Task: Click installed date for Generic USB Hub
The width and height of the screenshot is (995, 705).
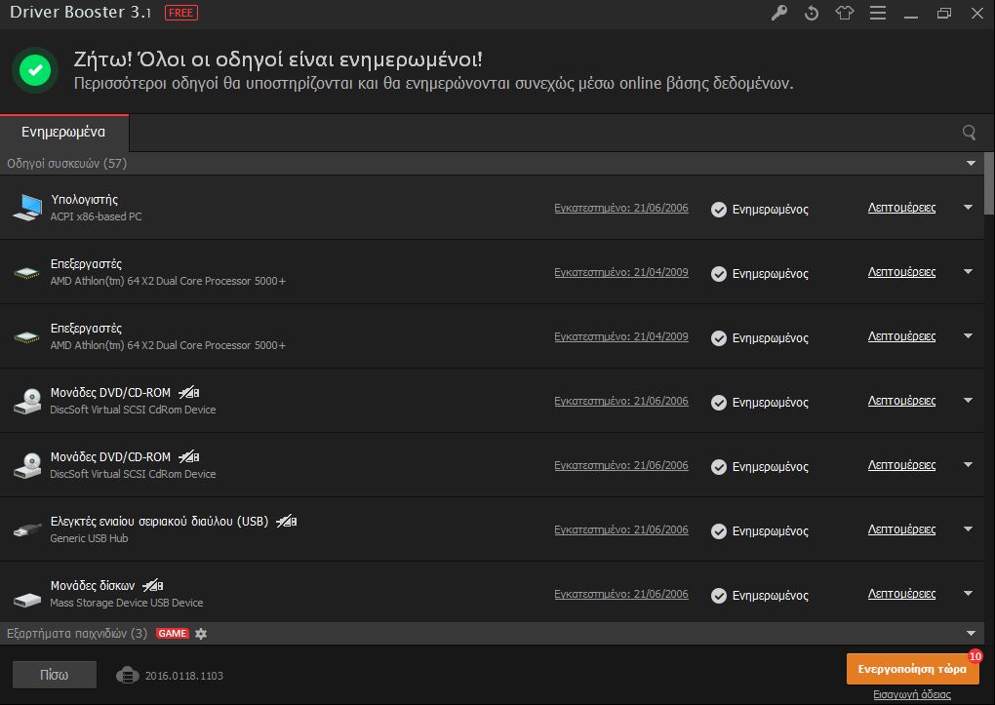Action: coord(621,529)
